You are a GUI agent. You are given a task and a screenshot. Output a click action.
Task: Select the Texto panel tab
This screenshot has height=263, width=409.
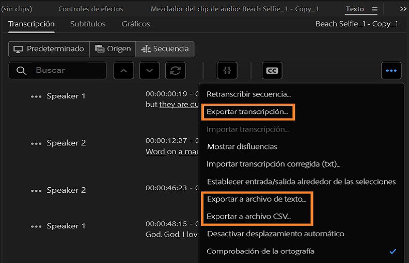click(x=355, y=9)
